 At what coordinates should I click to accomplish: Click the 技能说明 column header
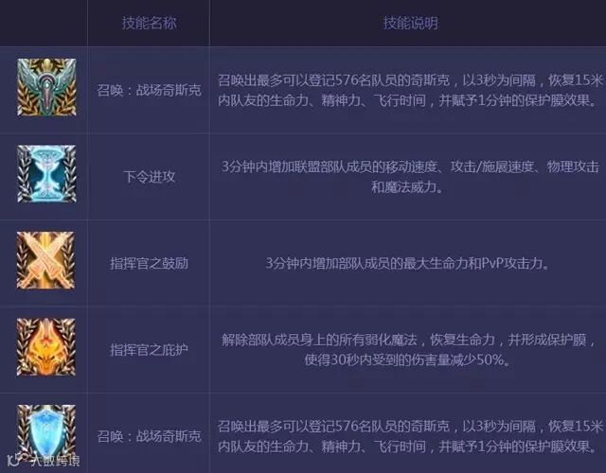[x=411, y=23]
